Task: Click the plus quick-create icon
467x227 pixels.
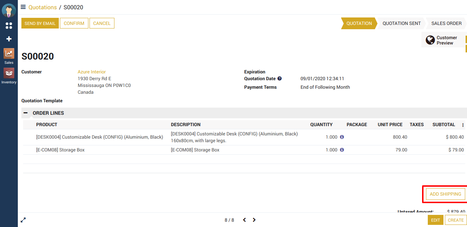Action: pyautogui.click(x=9, y=39)
